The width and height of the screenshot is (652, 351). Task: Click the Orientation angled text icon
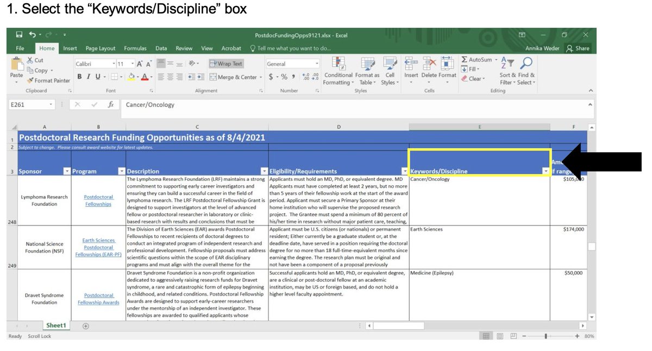tap(191, 64)
